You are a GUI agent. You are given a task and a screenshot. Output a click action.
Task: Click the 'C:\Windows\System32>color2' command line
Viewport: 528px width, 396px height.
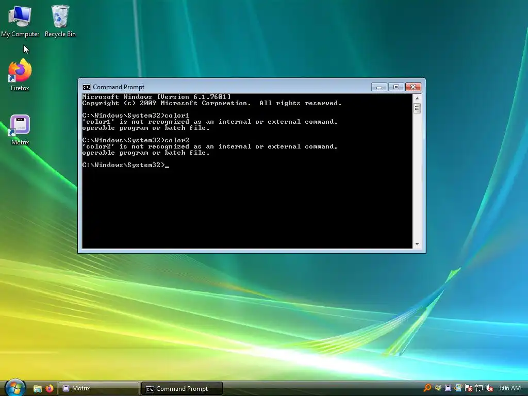[136, 140]
